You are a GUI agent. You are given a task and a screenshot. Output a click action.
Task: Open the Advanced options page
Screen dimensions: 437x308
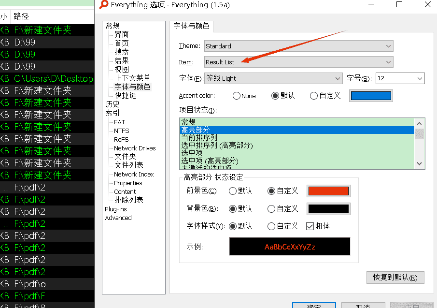[118, 218]
